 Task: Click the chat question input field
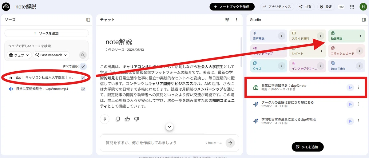point(154,143)
